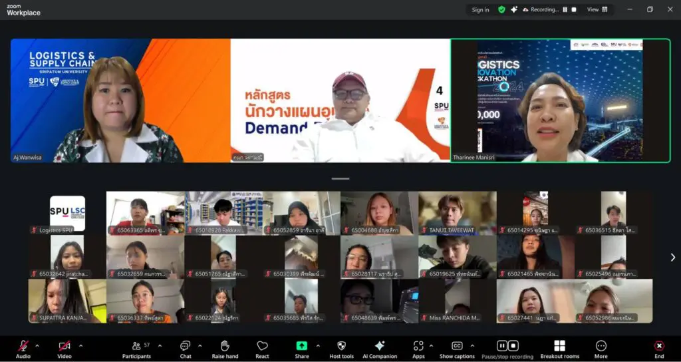Viewport: 681px width, 362px height.
Task: Select participant 65004688 video tile
Action: pyautogui.click(x=380, y=214)
